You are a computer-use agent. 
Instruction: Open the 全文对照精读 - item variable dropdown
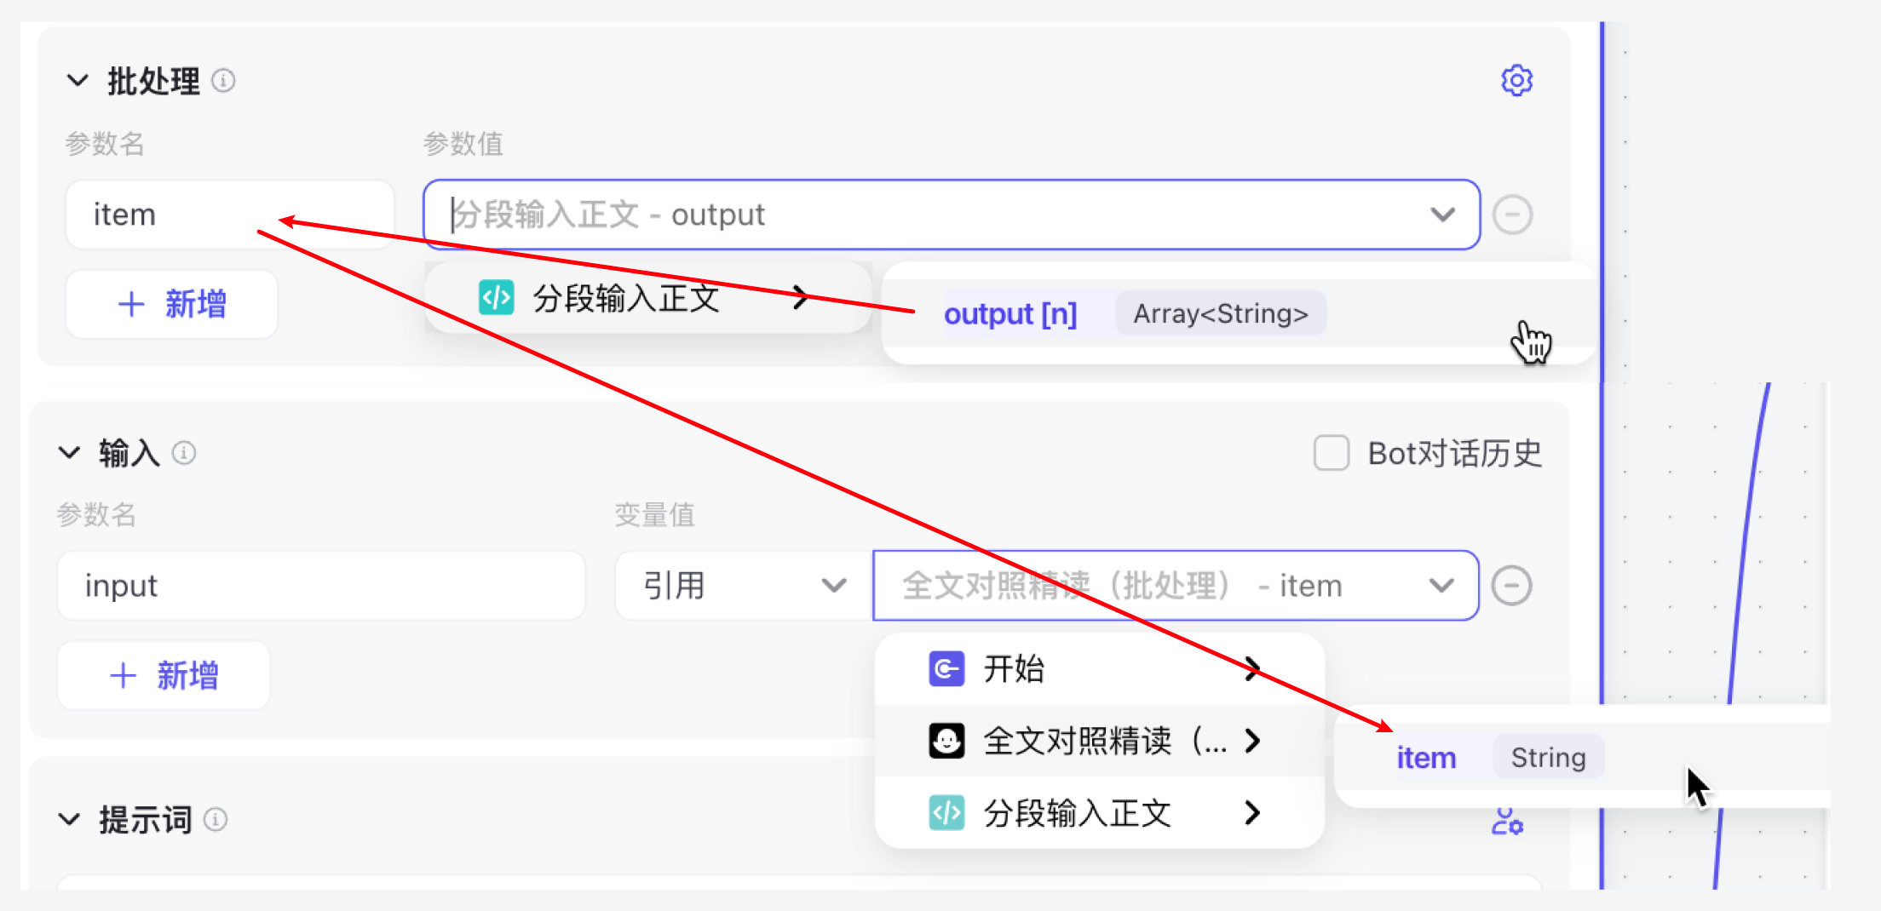click(1176, 586)
